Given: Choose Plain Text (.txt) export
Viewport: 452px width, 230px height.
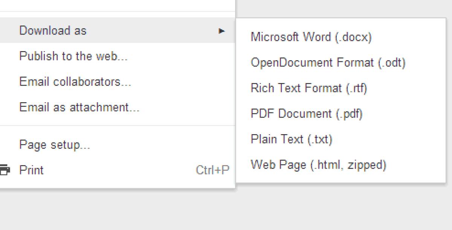Looking at the screenshot, I should 292,139.
